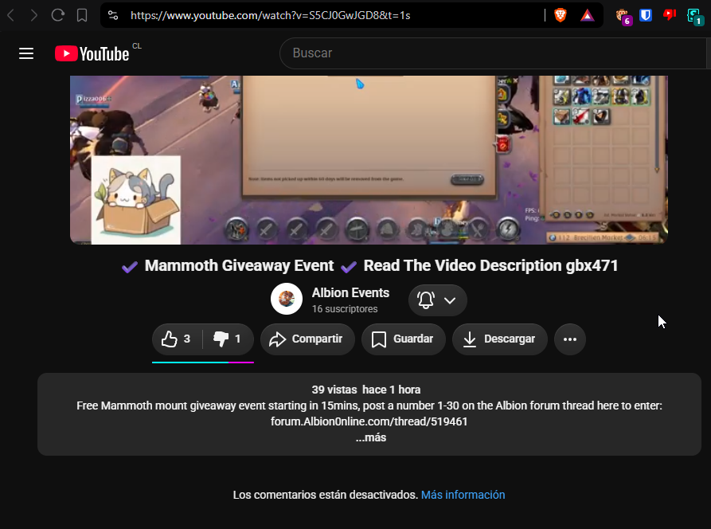Expand description with ...más
Image resolution: width=711 pixels, height=529 pixels.
(x=371, y=437)
